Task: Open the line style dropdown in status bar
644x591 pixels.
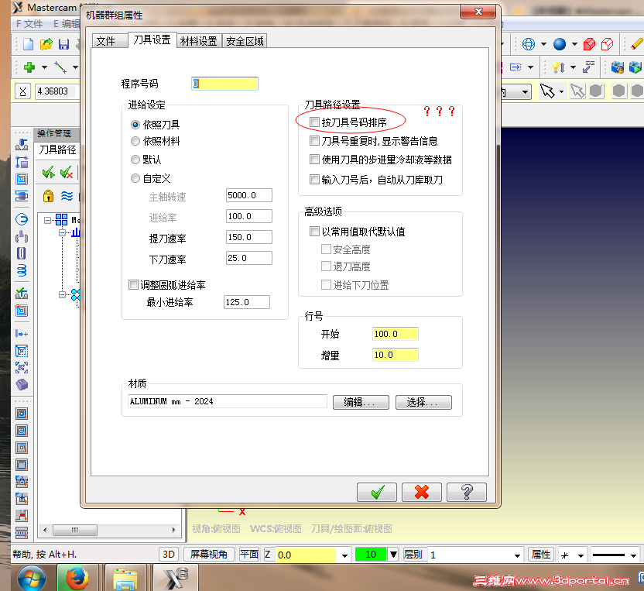Action: (633, 555)
